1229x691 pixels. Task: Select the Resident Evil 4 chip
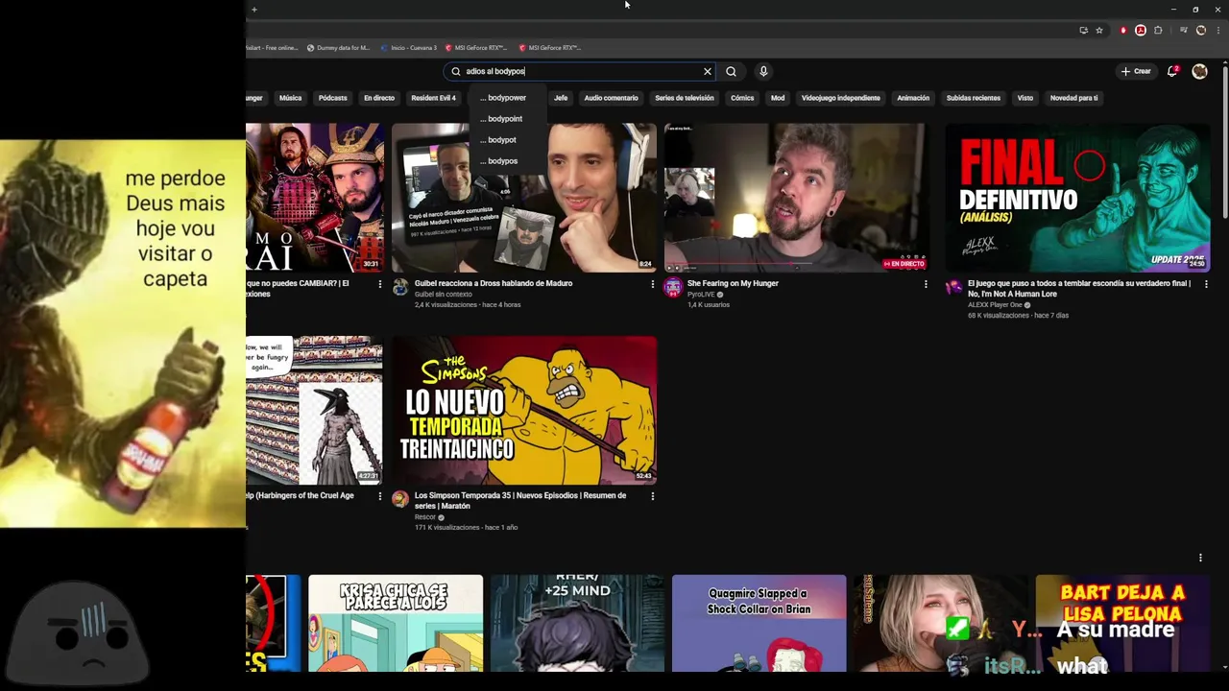pyautogui.click(x=433, y=98)
